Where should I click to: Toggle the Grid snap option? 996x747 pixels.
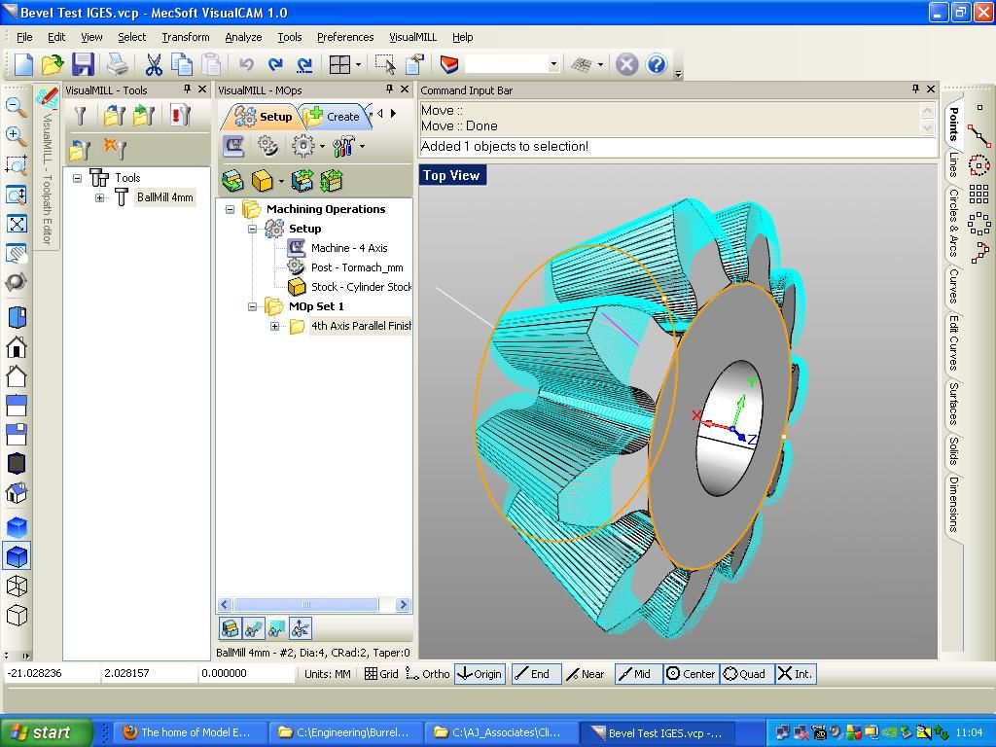381,674
